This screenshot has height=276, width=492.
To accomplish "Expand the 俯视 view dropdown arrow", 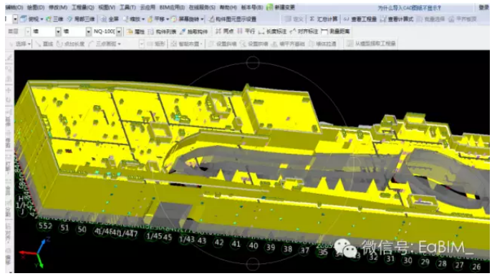I will pos(42,19).
